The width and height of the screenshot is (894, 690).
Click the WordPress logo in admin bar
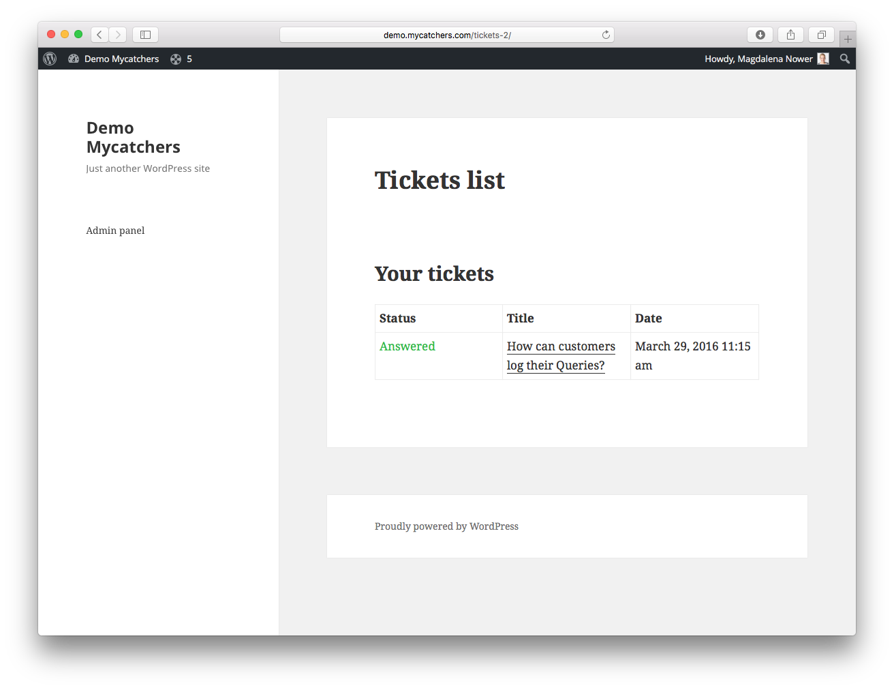[50, 59]
